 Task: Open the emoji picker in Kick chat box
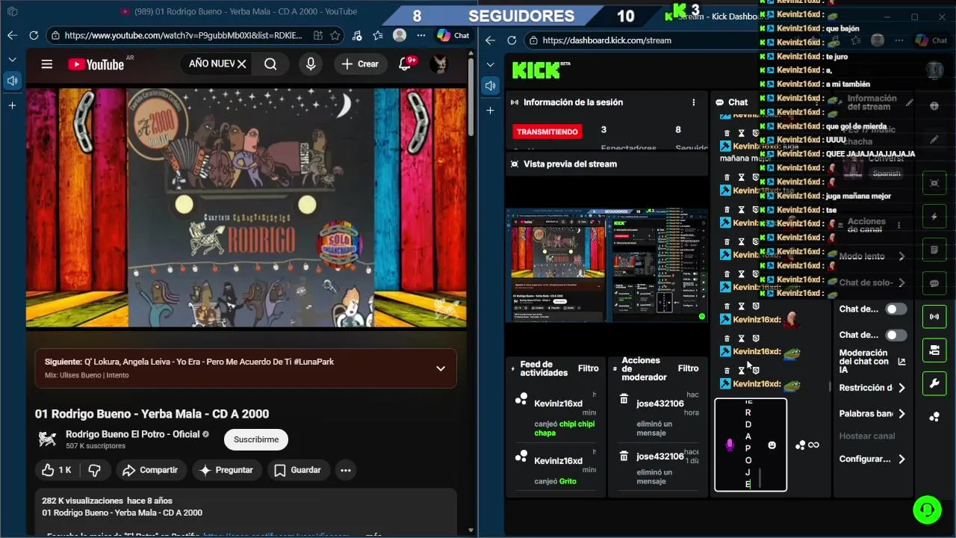772,445
